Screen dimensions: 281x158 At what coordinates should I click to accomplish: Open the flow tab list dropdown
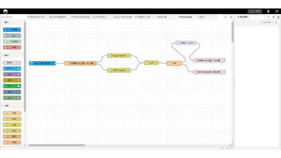pyautogui.click(x=231, y=17)
